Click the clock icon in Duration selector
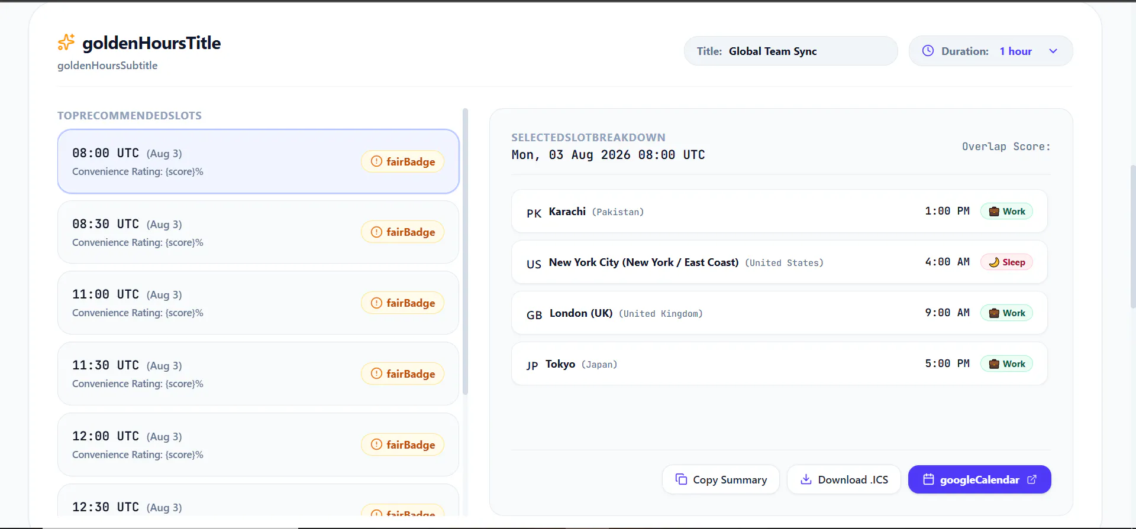This screenshot has height=529, width=1136. point(928,51)
